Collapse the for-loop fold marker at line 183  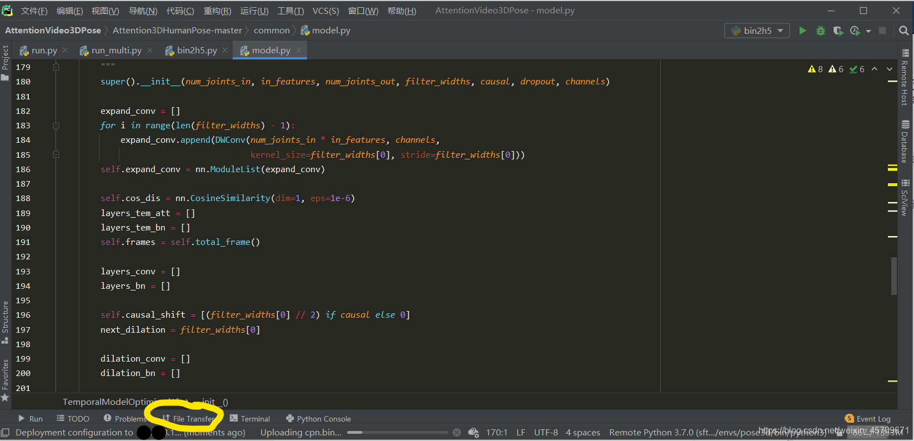click(56, 126)
